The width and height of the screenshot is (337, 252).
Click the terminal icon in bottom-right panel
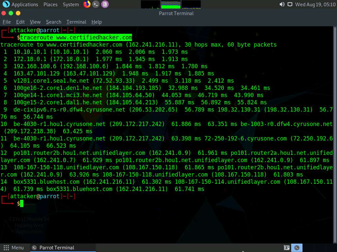tap(297, 248)
